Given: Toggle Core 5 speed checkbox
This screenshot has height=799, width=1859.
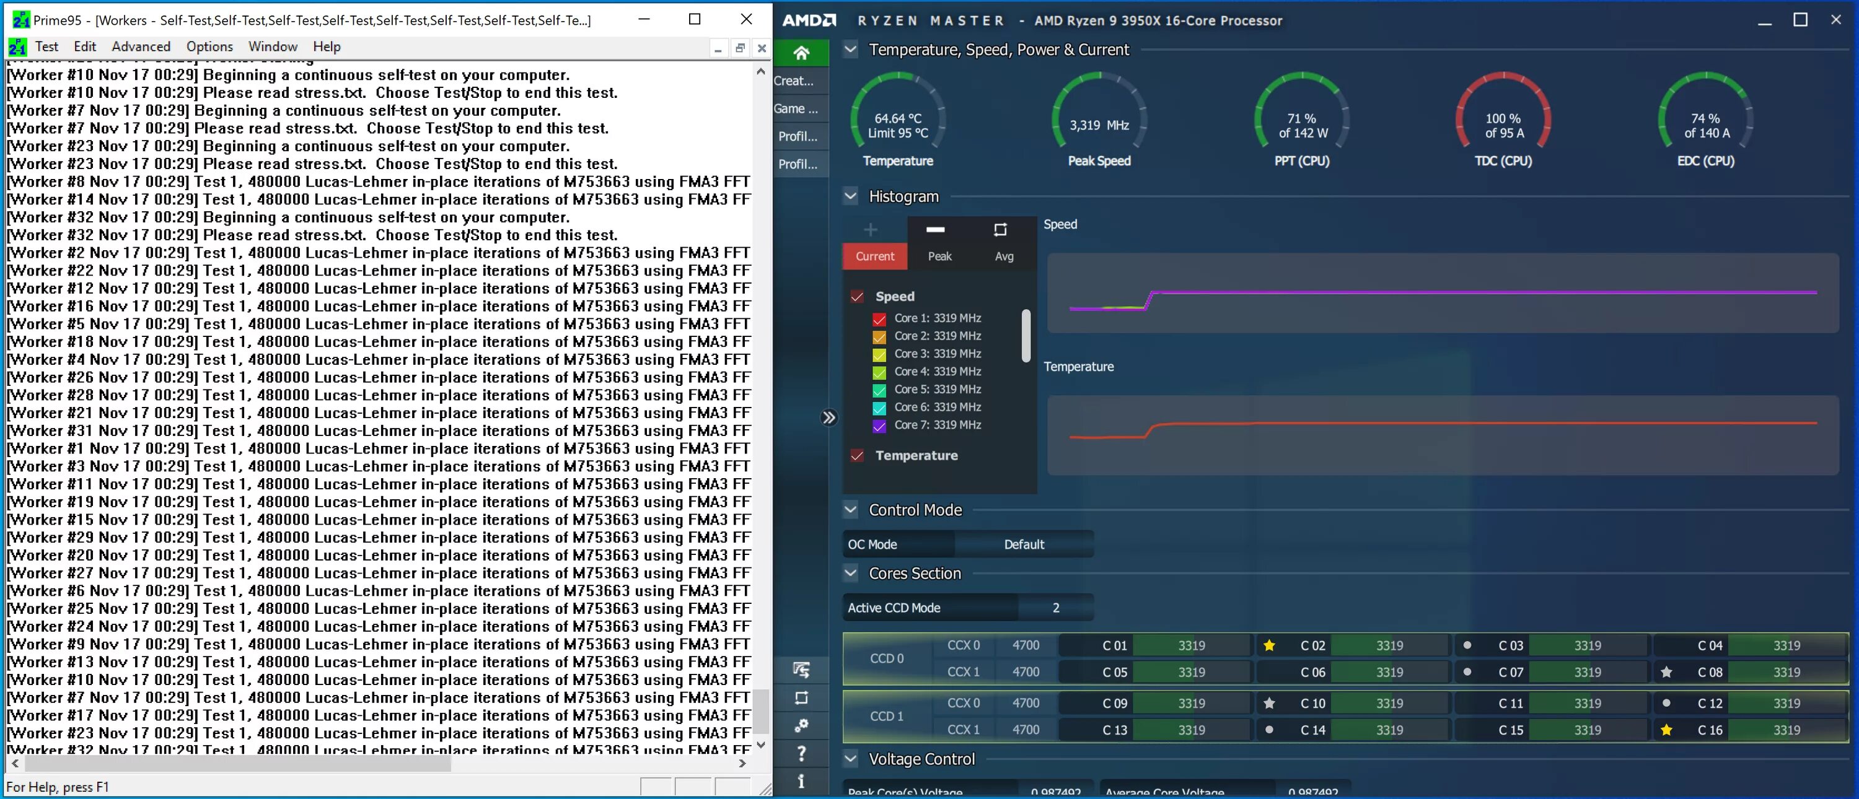Looking at the screenshot, I should click(x=879, y=390).
